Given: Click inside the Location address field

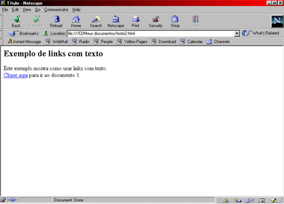Looking at the screenshot, I should point(151,34).
